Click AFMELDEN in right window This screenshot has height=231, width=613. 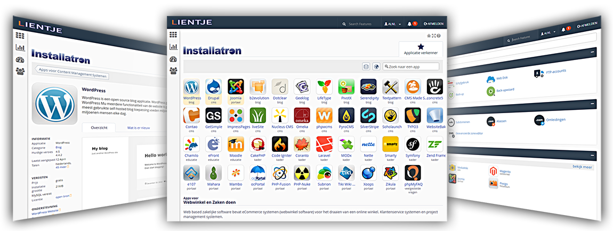point(587,24)
